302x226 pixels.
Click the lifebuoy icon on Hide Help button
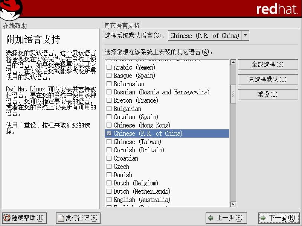pyautogui.click(x=7, y=218)
